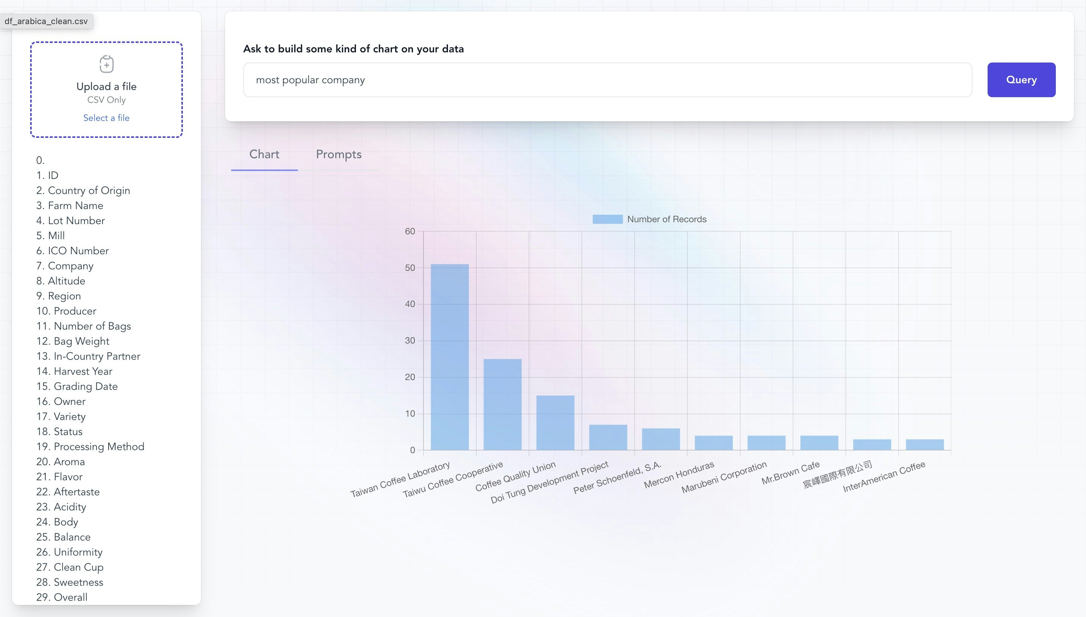This screenshot has height=617, width=1086.
Task: Click the Coffee Quality Union bar
Action: point(555,423)
